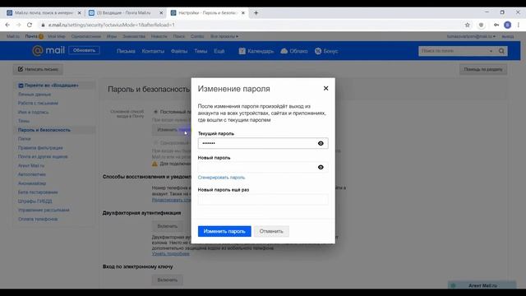
Task: Open Управление рассылками settings
Action: 44,210
